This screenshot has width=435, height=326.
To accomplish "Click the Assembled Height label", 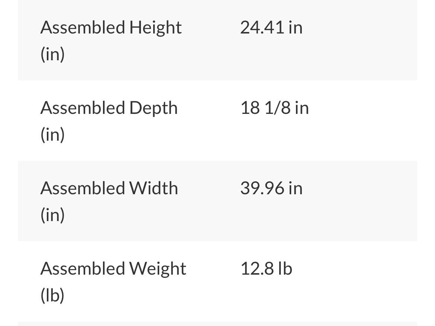I will [111, 41].
